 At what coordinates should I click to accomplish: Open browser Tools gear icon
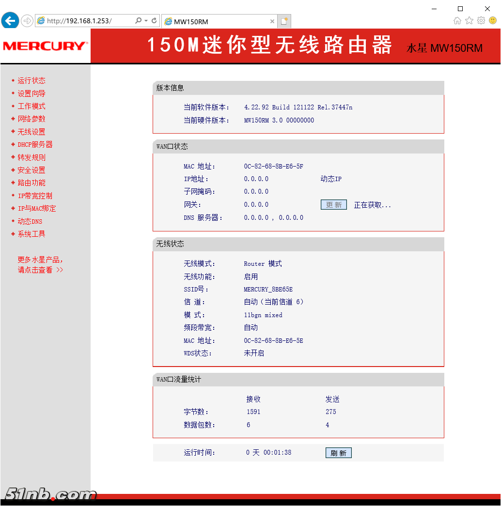click(481, 20)
